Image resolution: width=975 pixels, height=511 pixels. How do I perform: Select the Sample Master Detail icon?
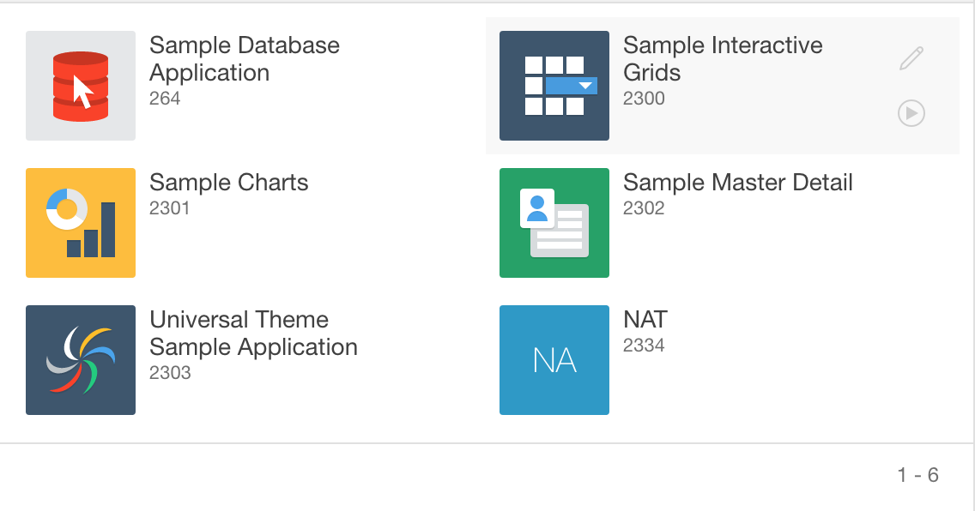tap(554, 223)
